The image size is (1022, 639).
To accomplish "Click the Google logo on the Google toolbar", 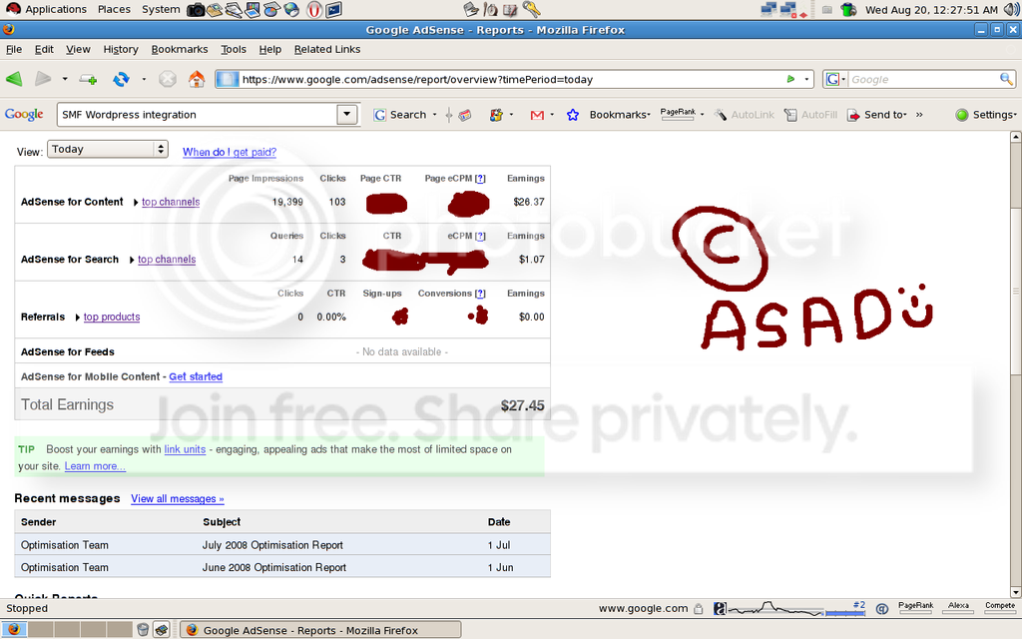I will click(24, 114).
